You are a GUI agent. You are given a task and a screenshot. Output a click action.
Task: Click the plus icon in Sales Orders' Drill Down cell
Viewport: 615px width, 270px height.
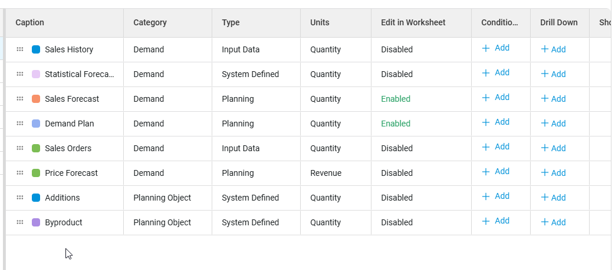[x=545, y=148]
